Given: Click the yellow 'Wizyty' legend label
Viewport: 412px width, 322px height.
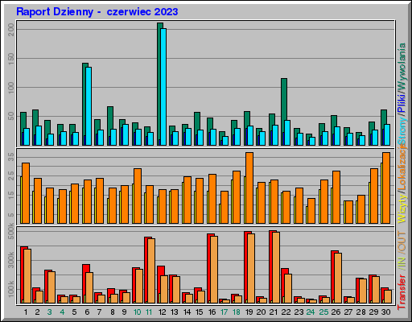Looking at the screenshot, I should (x=402, y=208).
